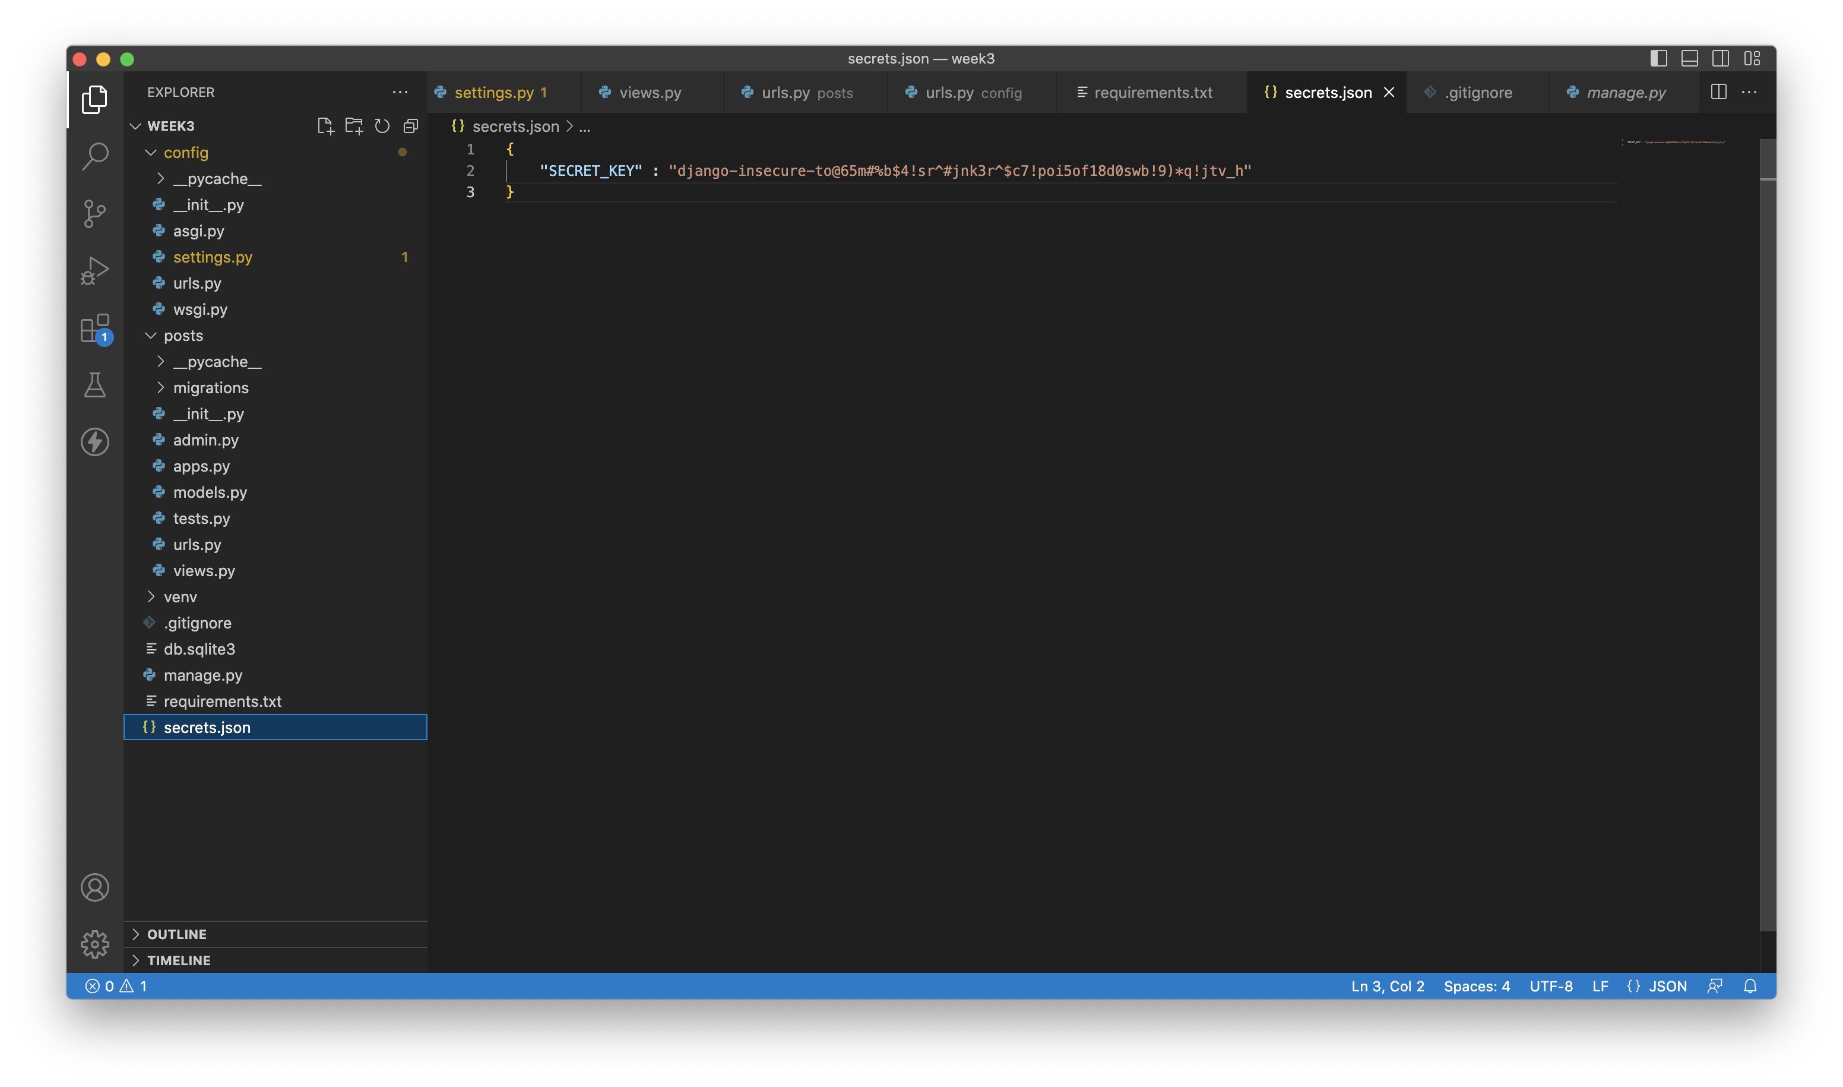This screenshot has height=1087, width=1843.
Task: Open the Manage settings gear
Action: tap(95, 944)
